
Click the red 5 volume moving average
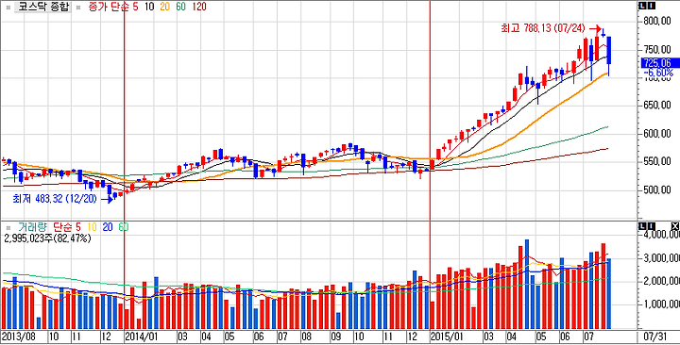[78, 226]
